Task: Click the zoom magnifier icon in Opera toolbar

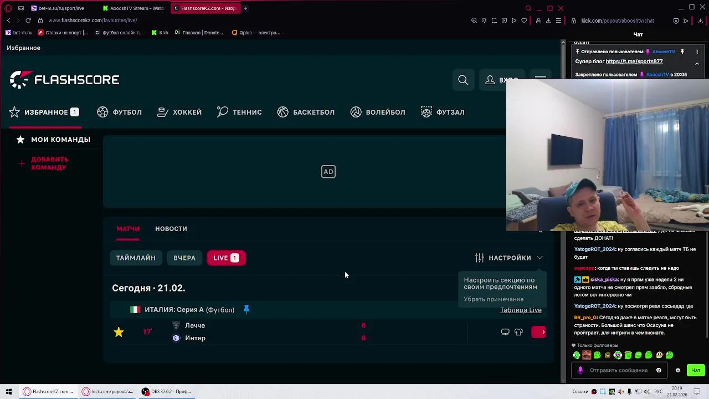Action: (474, 21)
